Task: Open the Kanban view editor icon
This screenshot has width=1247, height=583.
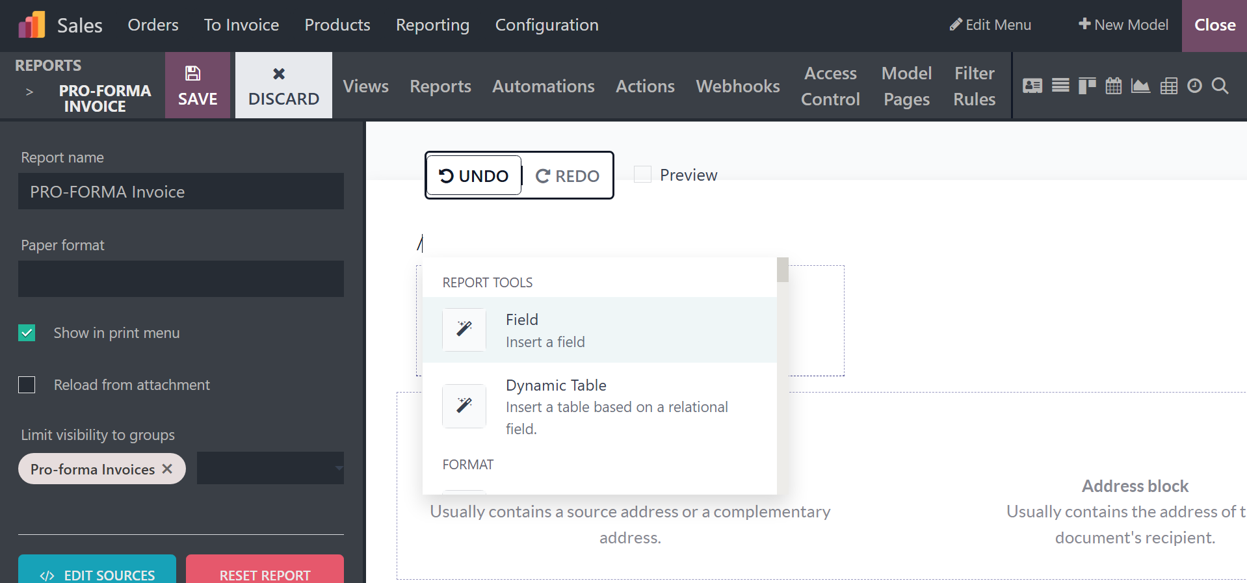Action: coord(1086,86)
